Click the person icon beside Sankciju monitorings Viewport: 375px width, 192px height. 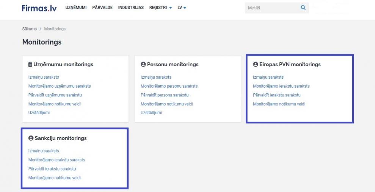(x=31, y=138)
